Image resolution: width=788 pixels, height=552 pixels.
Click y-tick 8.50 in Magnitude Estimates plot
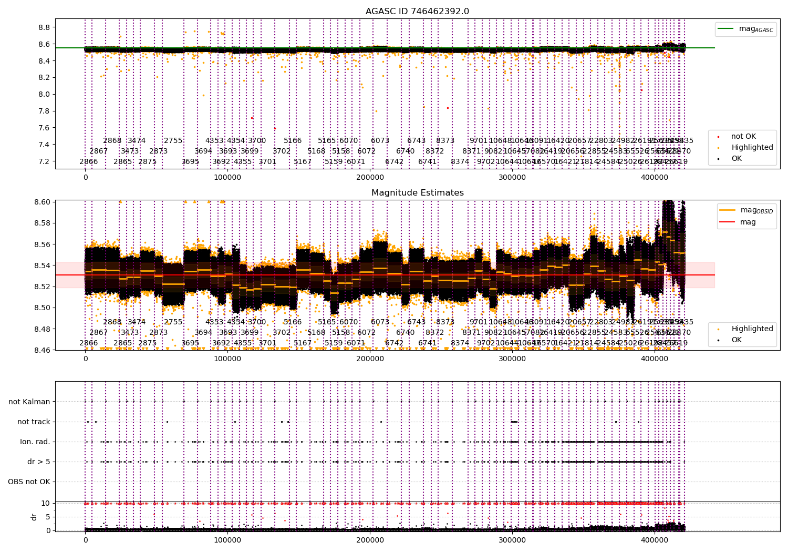[42, 308]
